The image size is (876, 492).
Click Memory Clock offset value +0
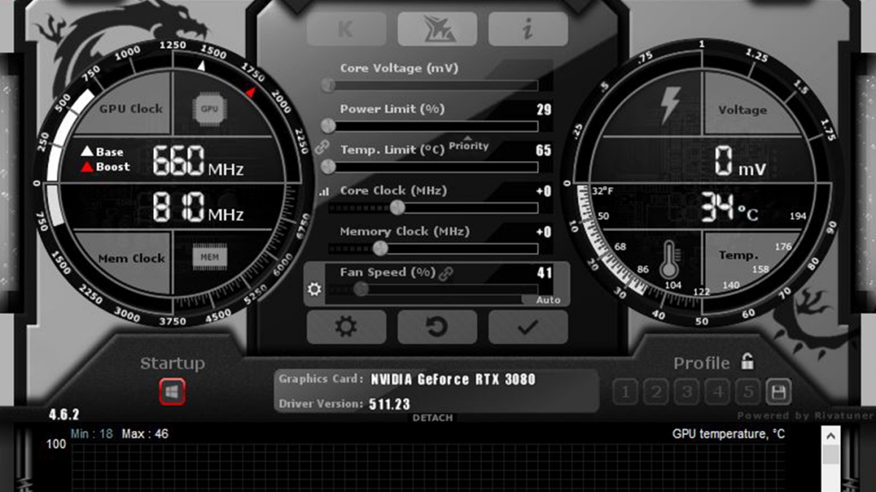tap(544, 233)
